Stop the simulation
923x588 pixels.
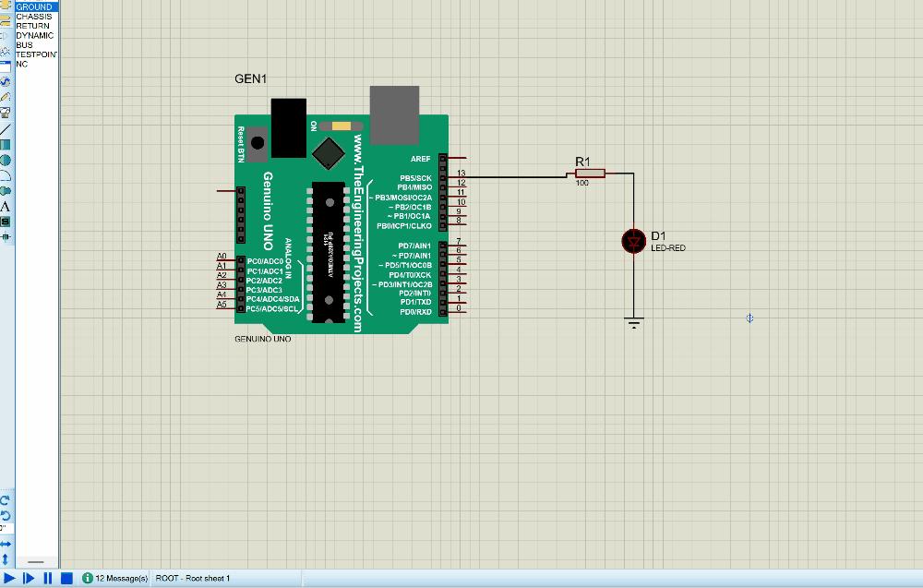pos(66,578)
